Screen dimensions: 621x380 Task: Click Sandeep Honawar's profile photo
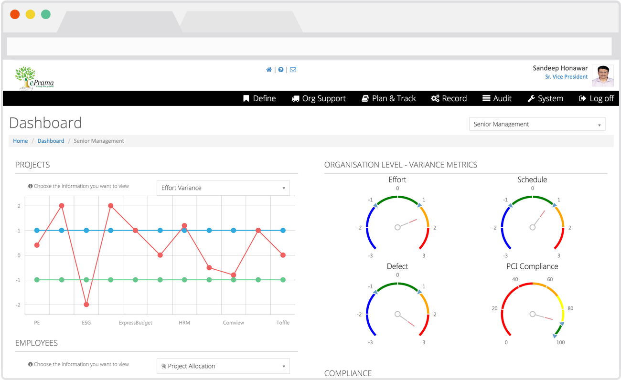point(602,76)
